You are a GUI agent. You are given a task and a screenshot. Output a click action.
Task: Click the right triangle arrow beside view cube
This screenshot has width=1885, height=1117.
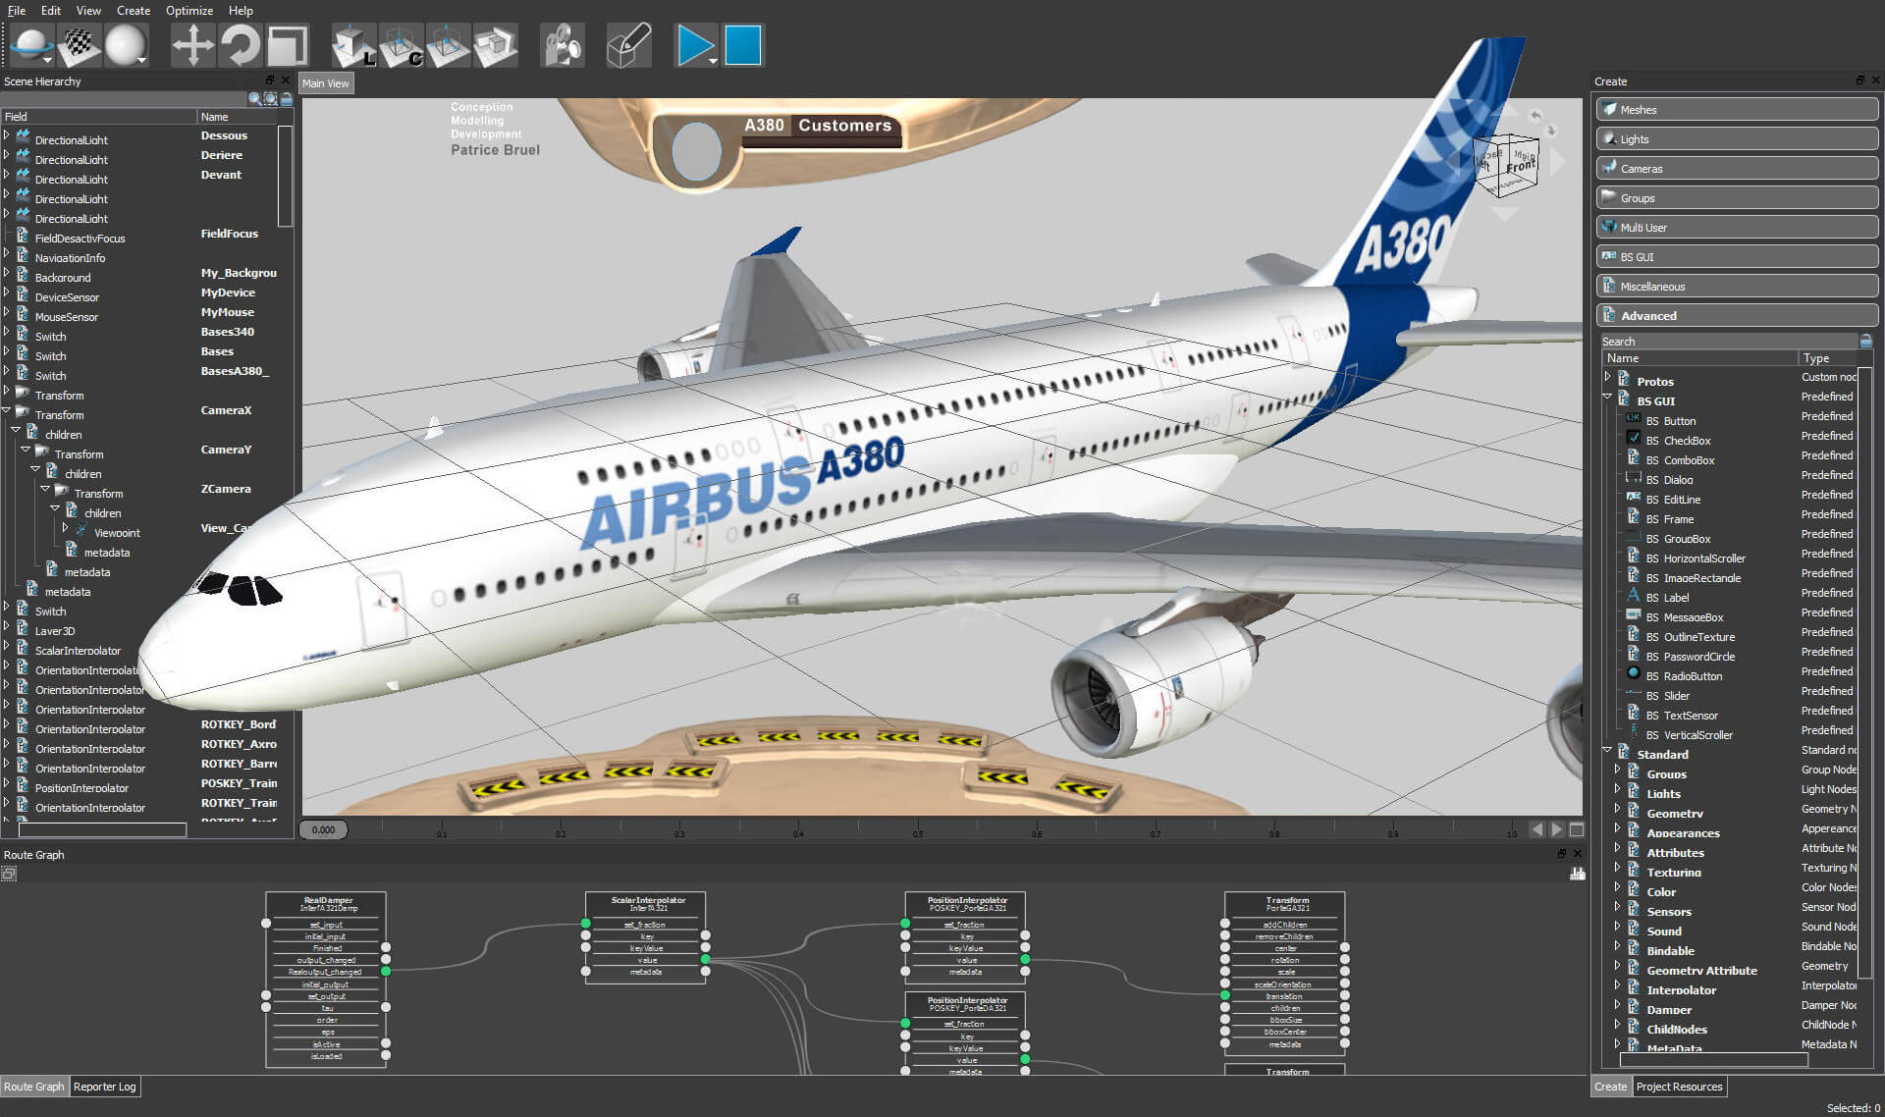tap(1558, 162)
